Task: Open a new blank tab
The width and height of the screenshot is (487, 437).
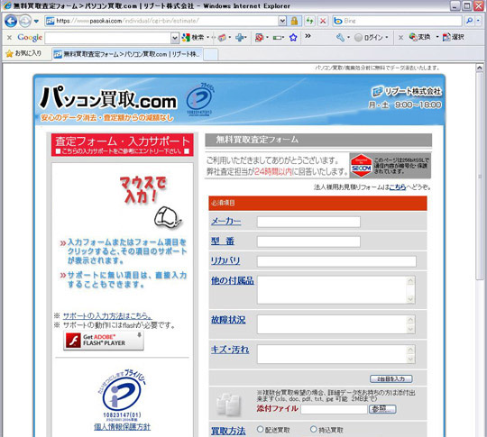Action: pyautogui.click(x=210, y=54)
